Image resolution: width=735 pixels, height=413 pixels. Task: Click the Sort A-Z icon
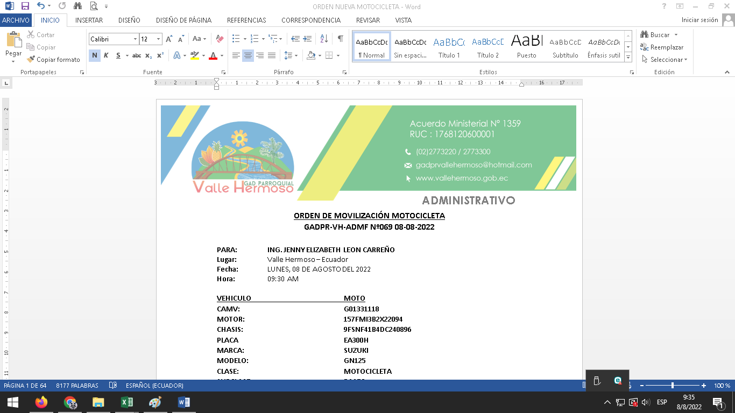point(324,39)
